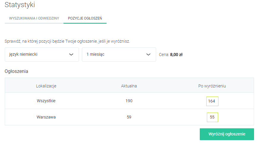Select the Wszystkie row label
260x144 pixels.
pyautogui.click(x=46, y=101)
